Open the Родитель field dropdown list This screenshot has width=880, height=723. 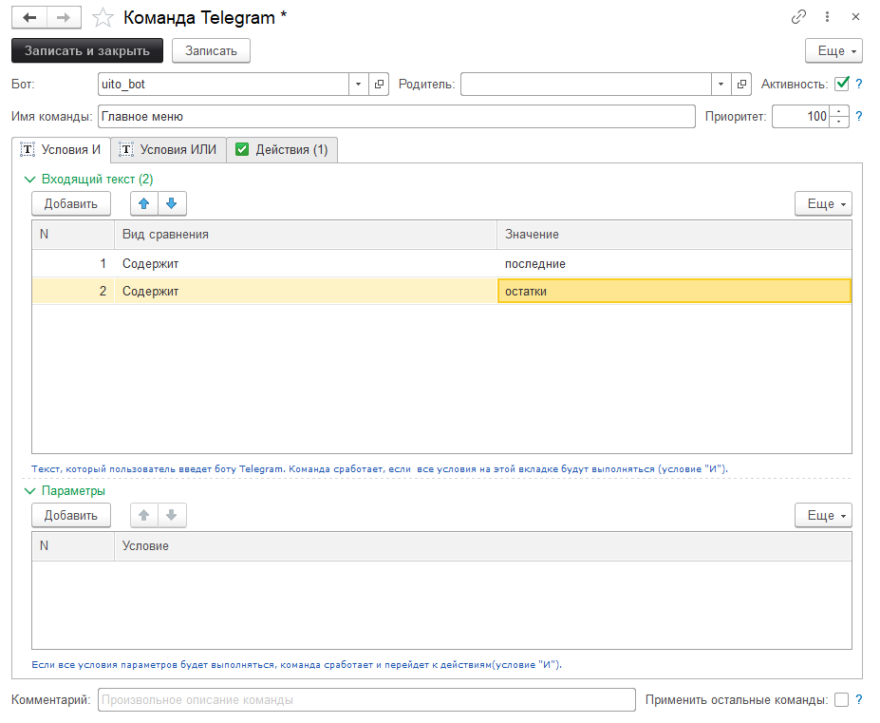coord(722,85)
